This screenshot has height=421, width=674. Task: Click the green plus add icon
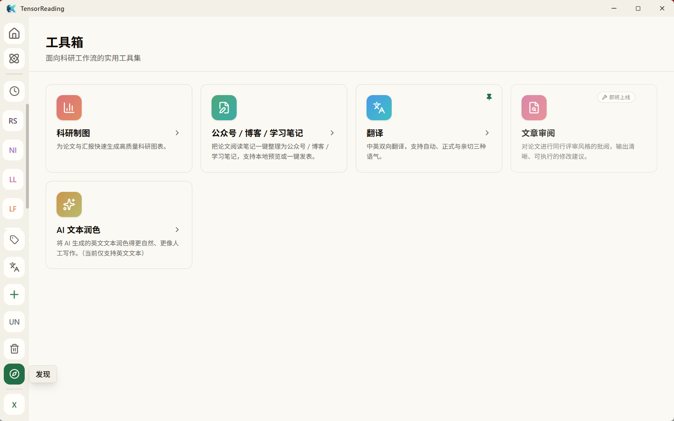tap(14, 294)
